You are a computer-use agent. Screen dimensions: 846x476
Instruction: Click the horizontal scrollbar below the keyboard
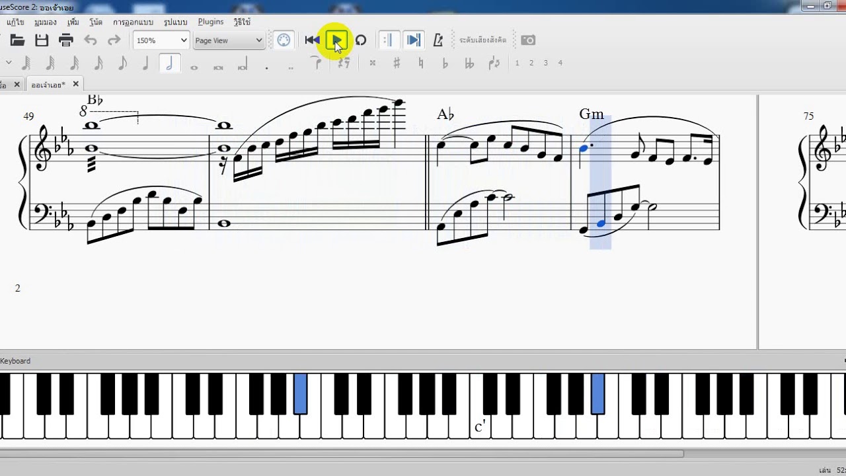point(342,454)
